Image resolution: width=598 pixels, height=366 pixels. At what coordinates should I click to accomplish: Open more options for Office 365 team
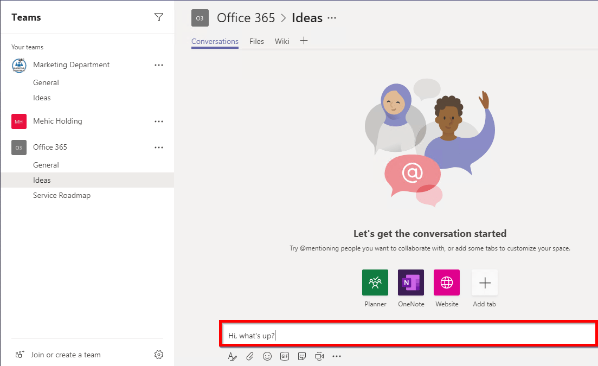[158, 147]
